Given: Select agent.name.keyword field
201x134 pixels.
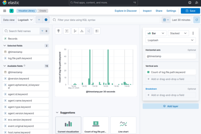Looking at the screenshot, I should click(x=26, y=100).
